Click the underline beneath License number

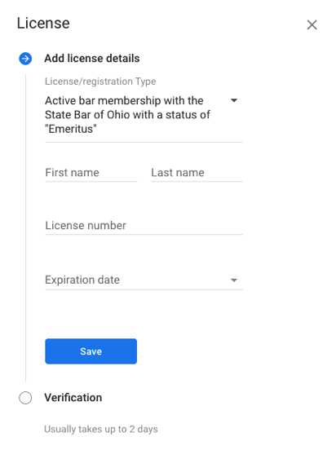[144, 235]
